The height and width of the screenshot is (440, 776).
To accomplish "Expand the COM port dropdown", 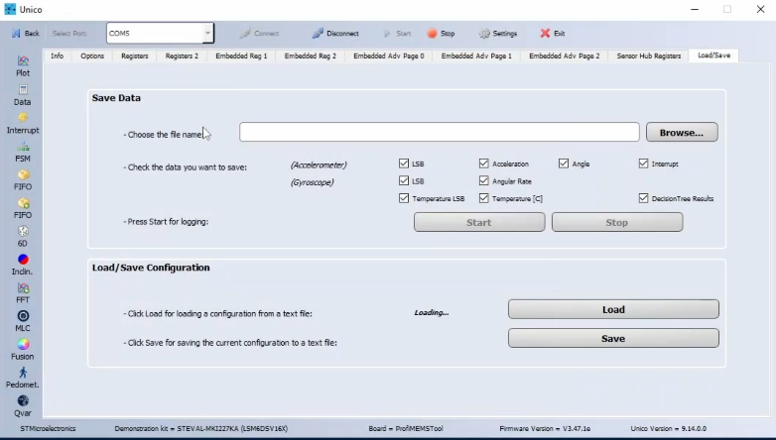I will 207,33.
